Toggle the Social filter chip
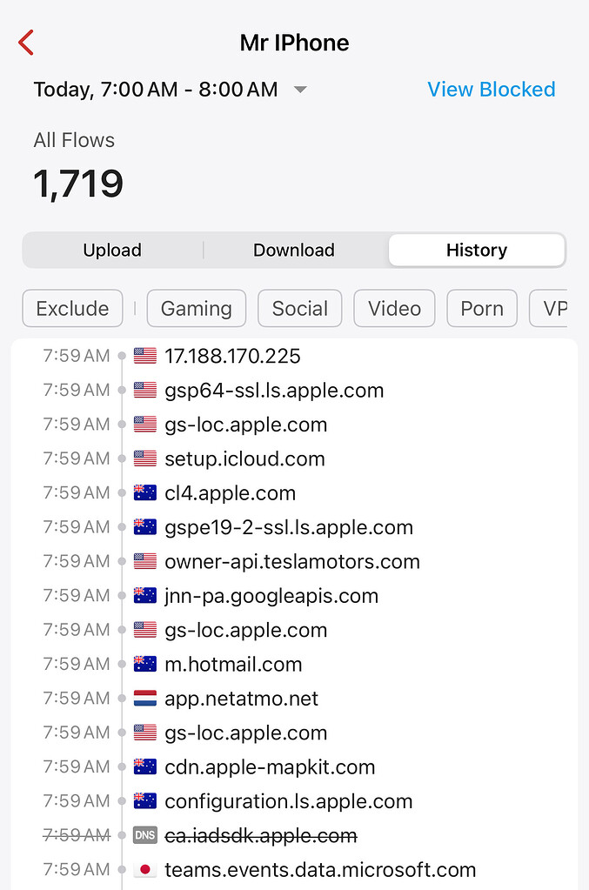The width and height of the screenshot is (589, 890). click(300, 308)
